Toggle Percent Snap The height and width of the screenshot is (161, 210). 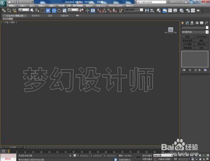(x=110, y=10)
